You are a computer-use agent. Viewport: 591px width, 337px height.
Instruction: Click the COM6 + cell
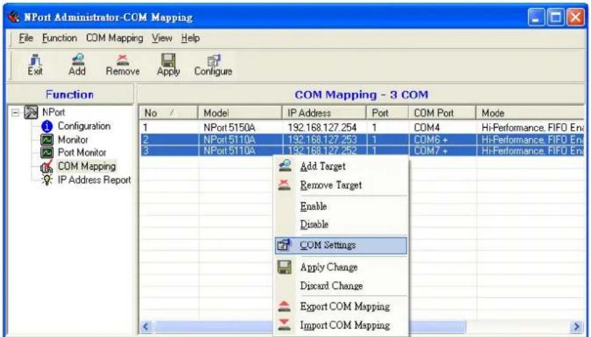(431, 140)
